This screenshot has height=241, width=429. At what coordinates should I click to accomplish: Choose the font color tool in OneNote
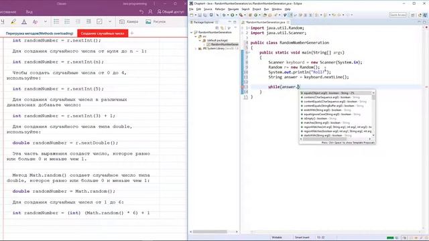(24, 21)
